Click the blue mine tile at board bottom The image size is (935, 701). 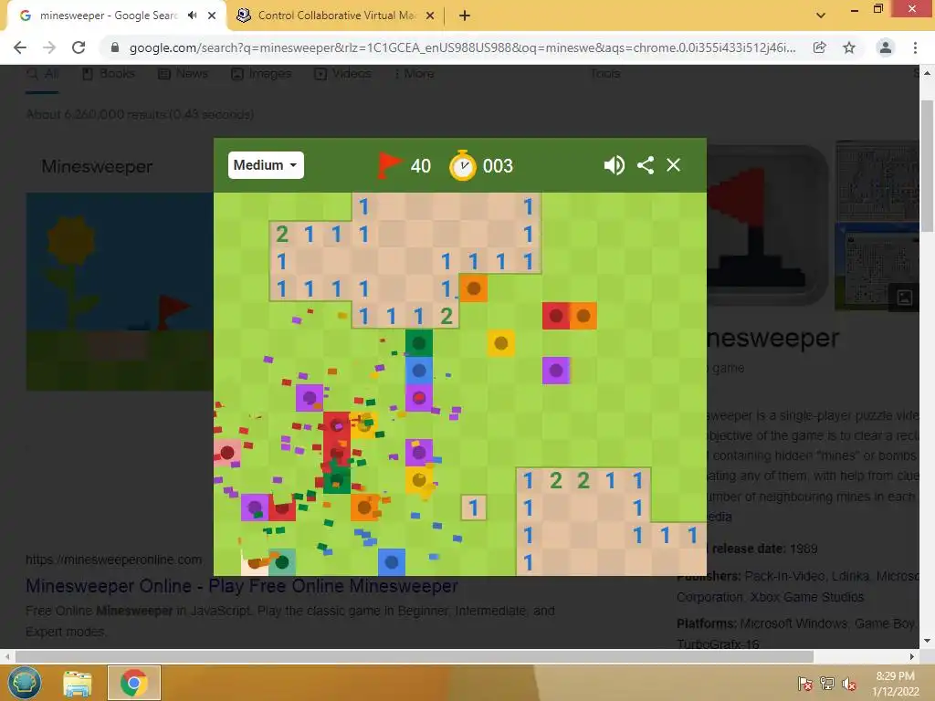click(391, 562)
